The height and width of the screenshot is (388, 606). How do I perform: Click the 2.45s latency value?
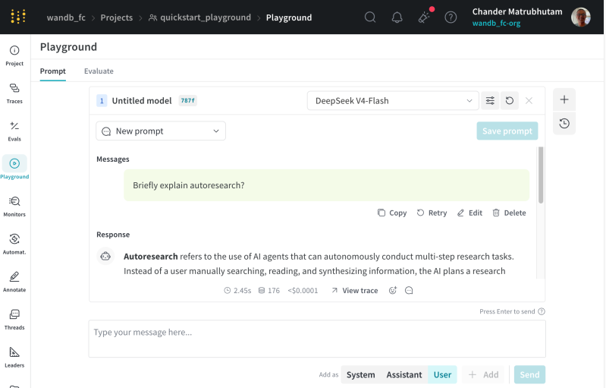pyautogui.click(x=237, y=291)
